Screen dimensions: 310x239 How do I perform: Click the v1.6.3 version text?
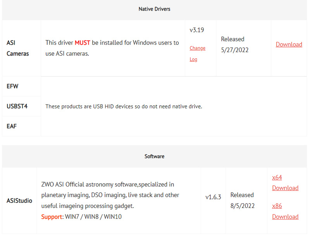(213, 197)
